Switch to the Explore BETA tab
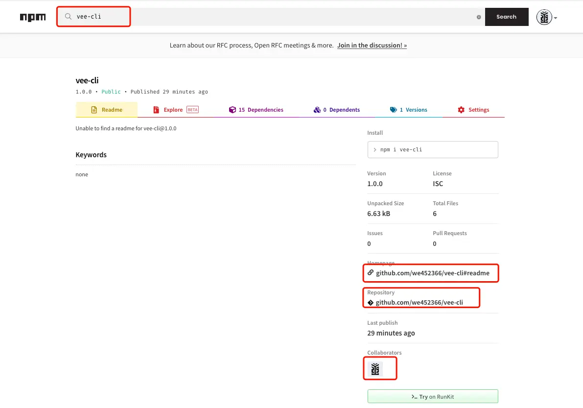The image size is (583, 408). pyautogui.click(x=176, y=110)
